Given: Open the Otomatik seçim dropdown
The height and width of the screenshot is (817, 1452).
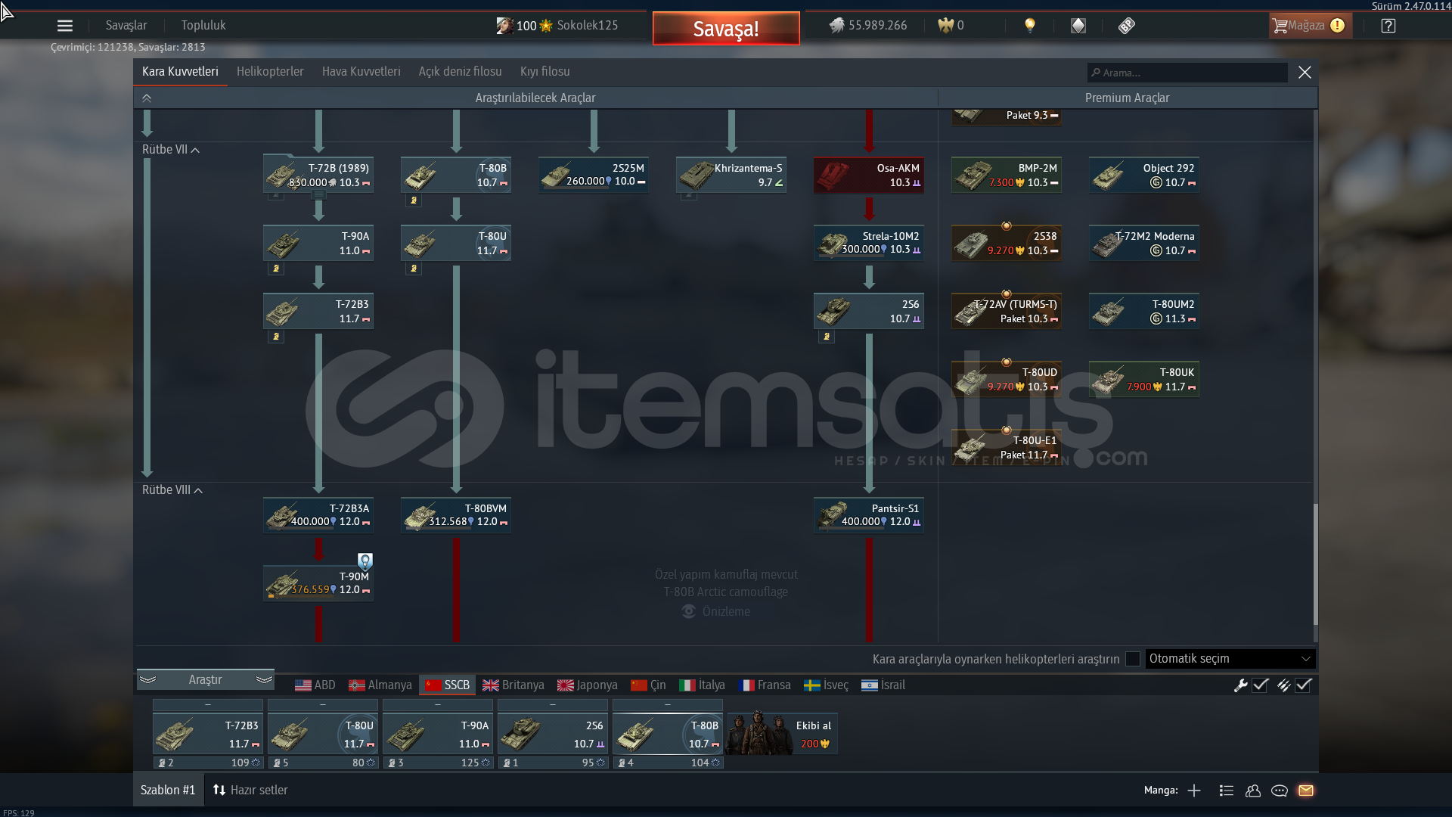Looking at the screenshot, I should point(1230,659).
